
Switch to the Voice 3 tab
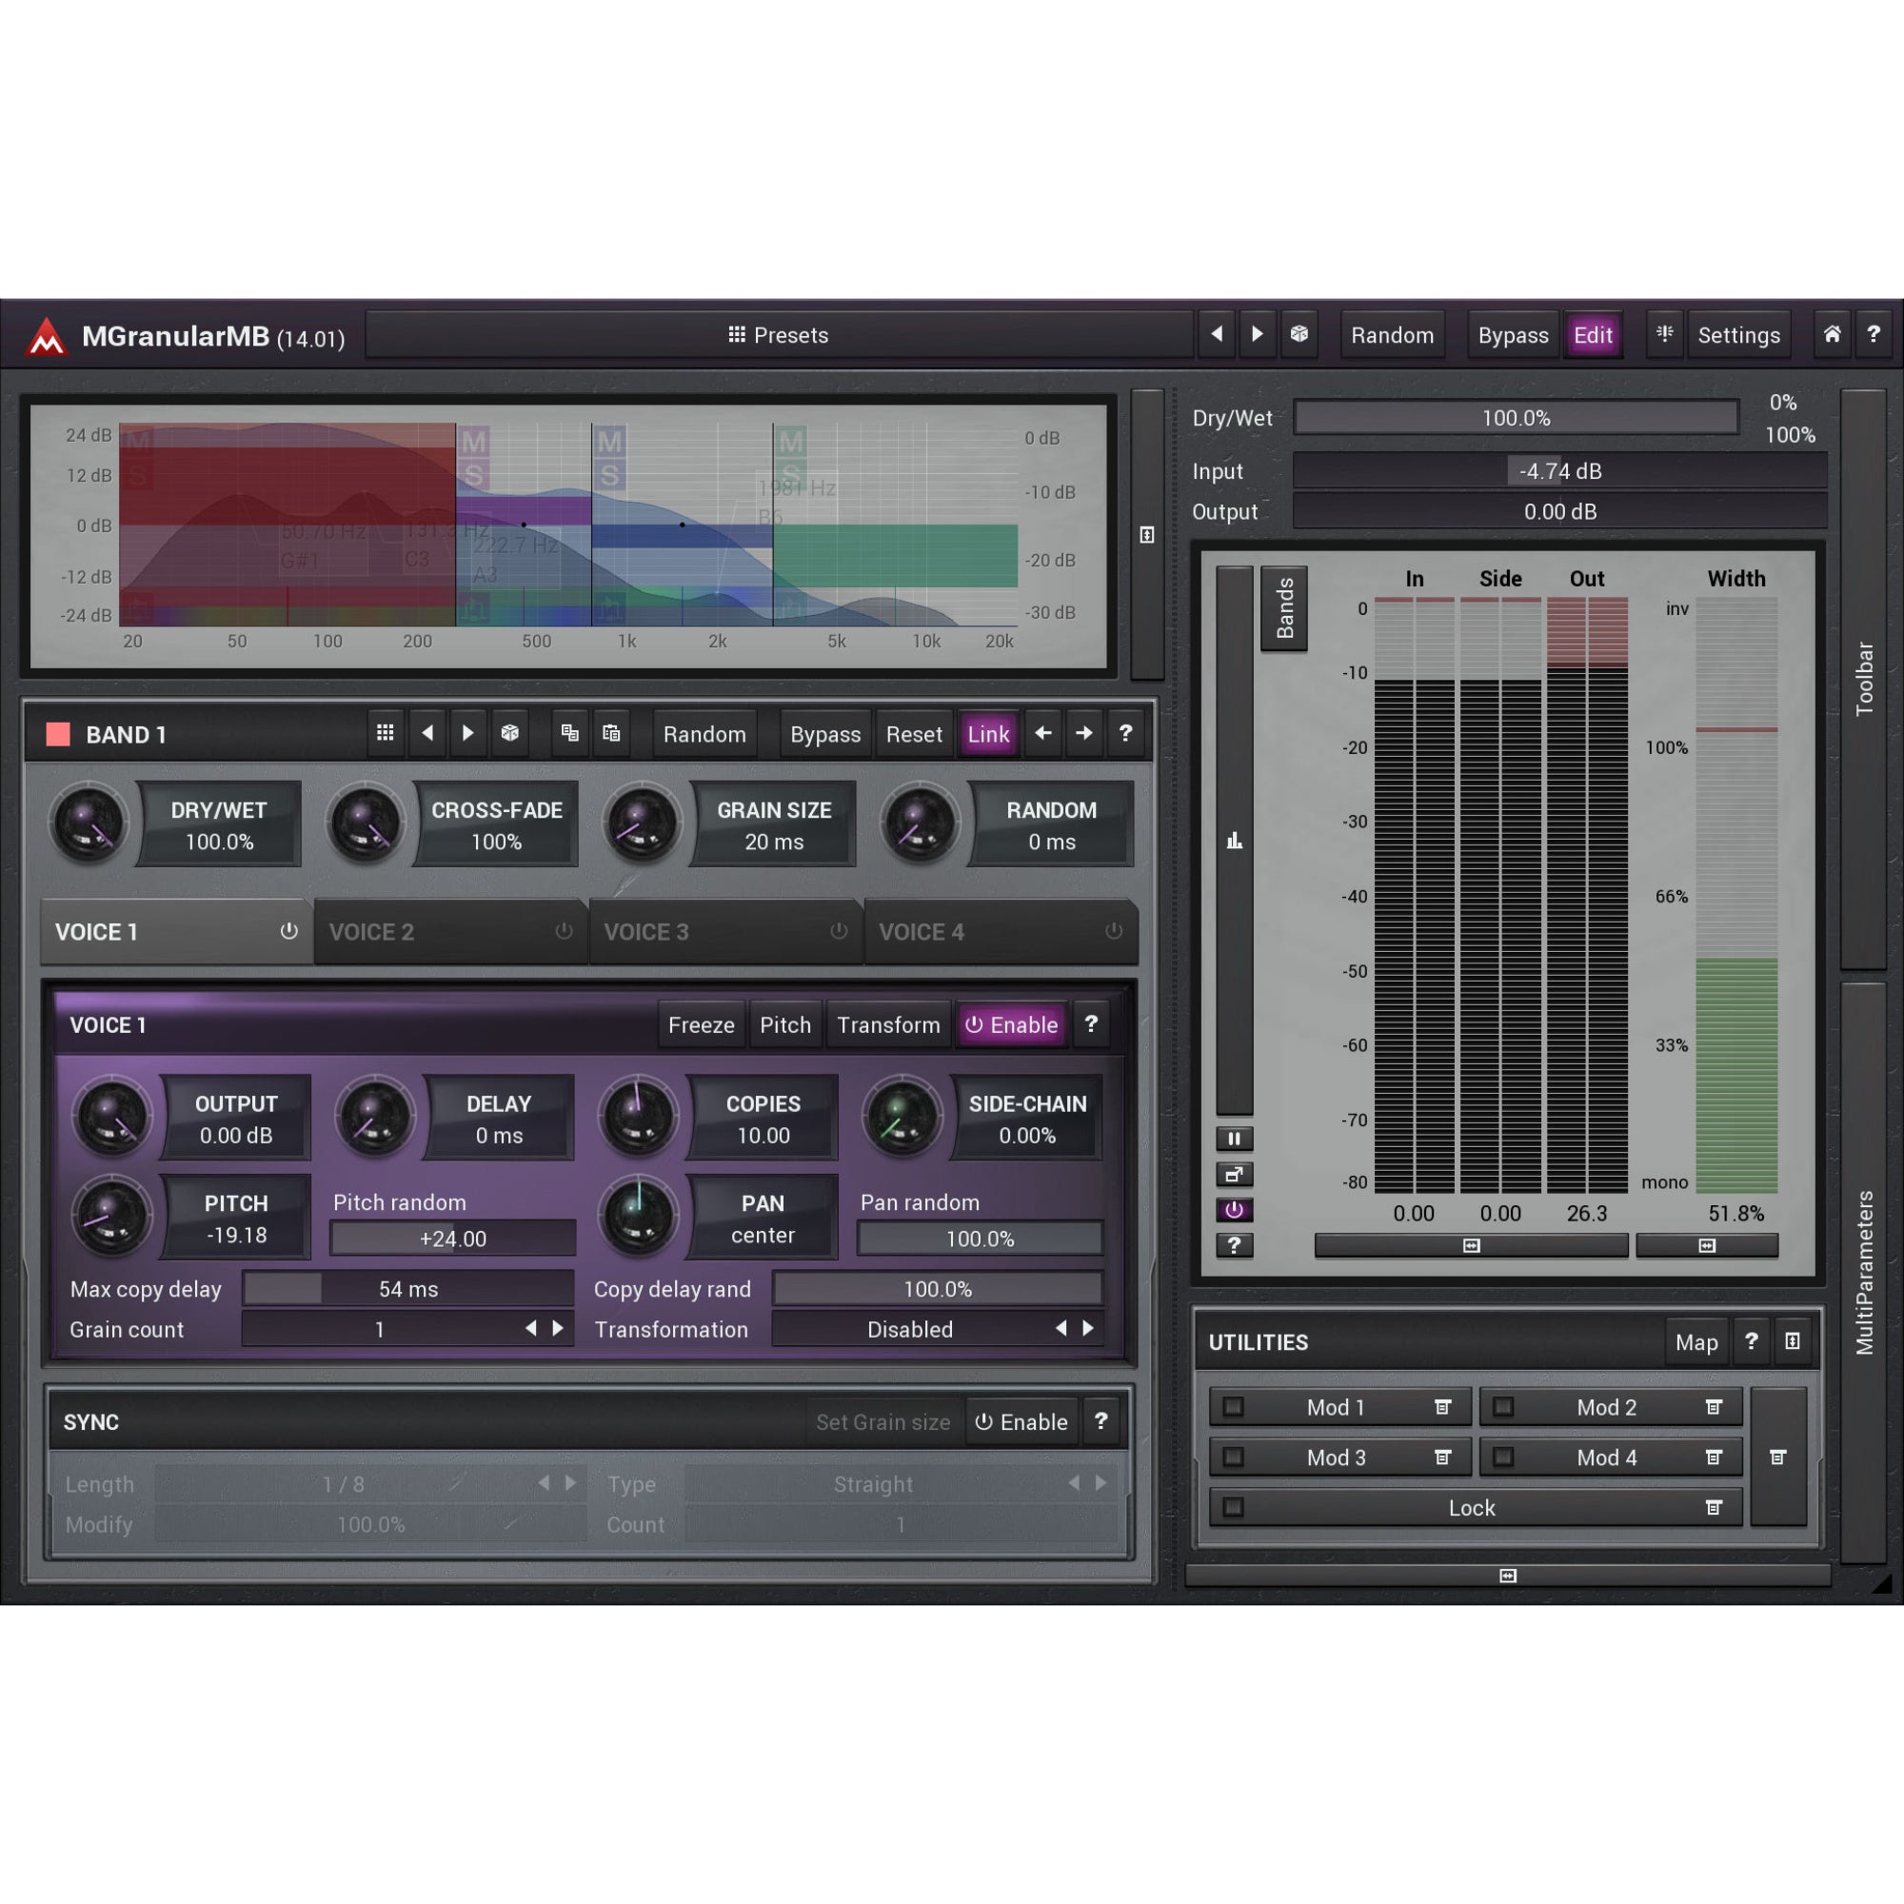(x=726, y=931)
